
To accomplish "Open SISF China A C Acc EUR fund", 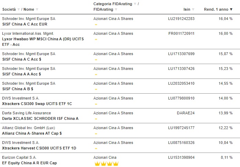I will 25,24.
